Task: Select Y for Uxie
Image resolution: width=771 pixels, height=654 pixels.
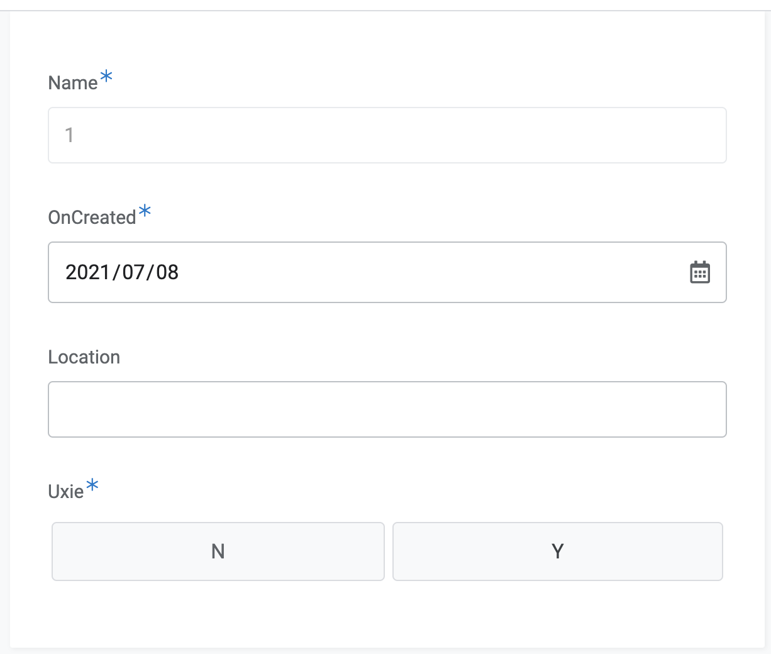Action: (558, 551)
